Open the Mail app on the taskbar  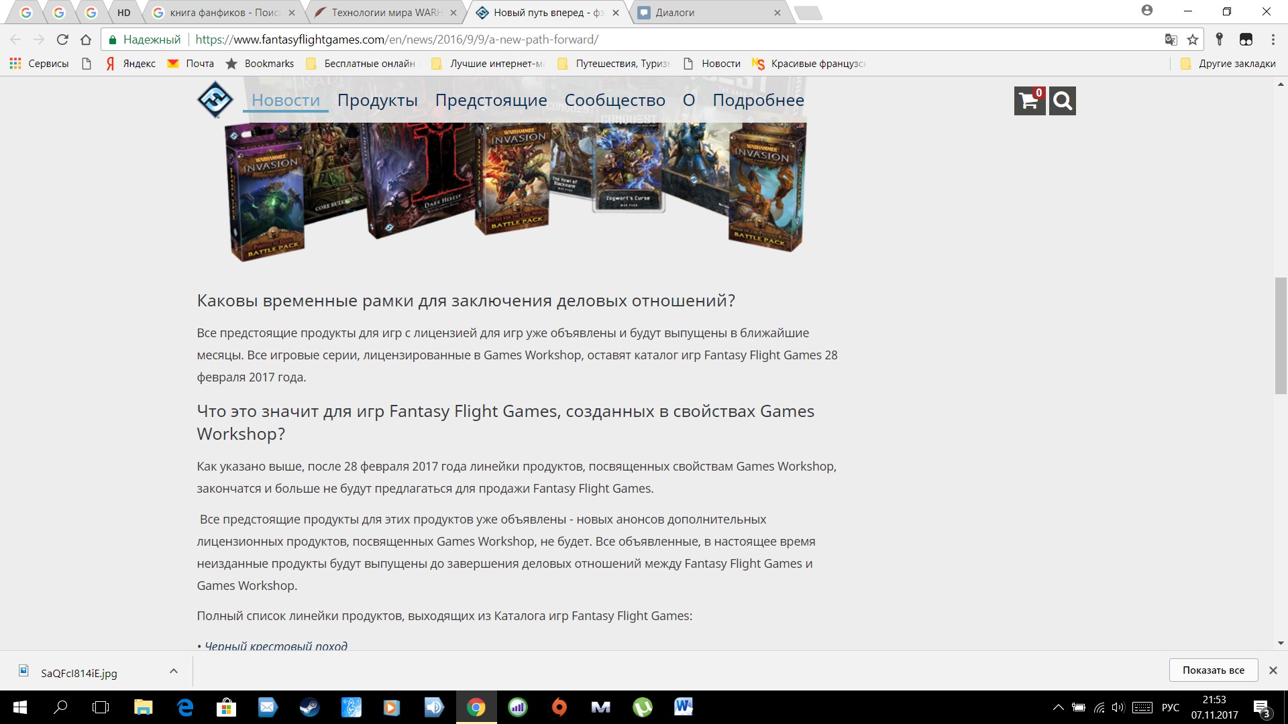click(x=268, y=707)
